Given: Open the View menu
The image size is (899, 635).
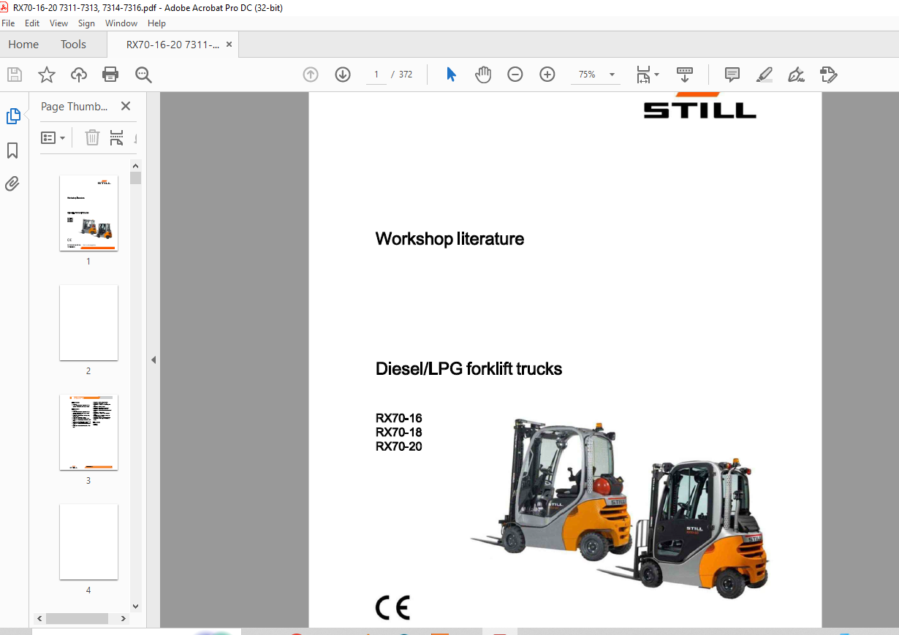Looking at the screenshot, I should point(58,23).
